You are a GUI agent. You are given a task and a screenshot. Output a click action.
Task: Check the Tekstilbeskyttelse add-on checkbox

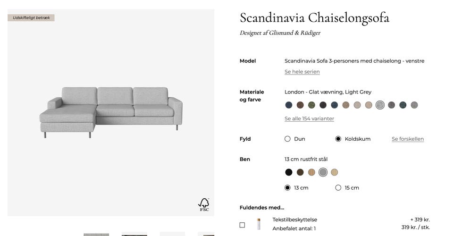(242, 225)
